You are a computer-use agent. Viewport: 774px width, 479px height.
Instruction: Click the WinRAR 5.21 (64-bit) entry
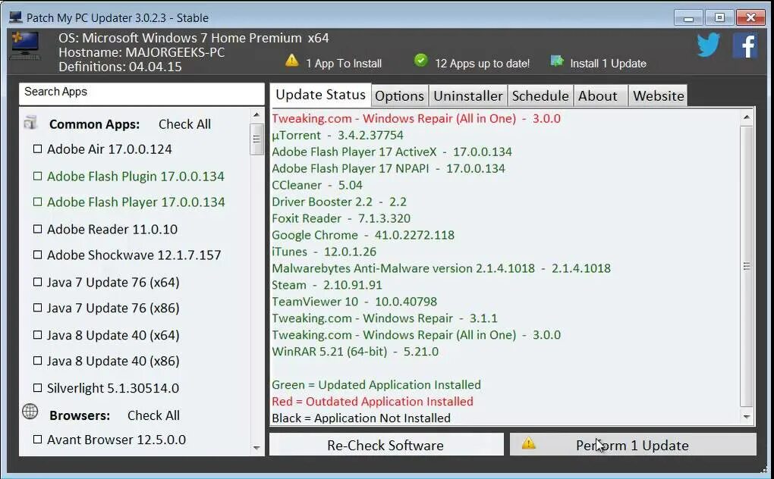click(x=355, y=352)
